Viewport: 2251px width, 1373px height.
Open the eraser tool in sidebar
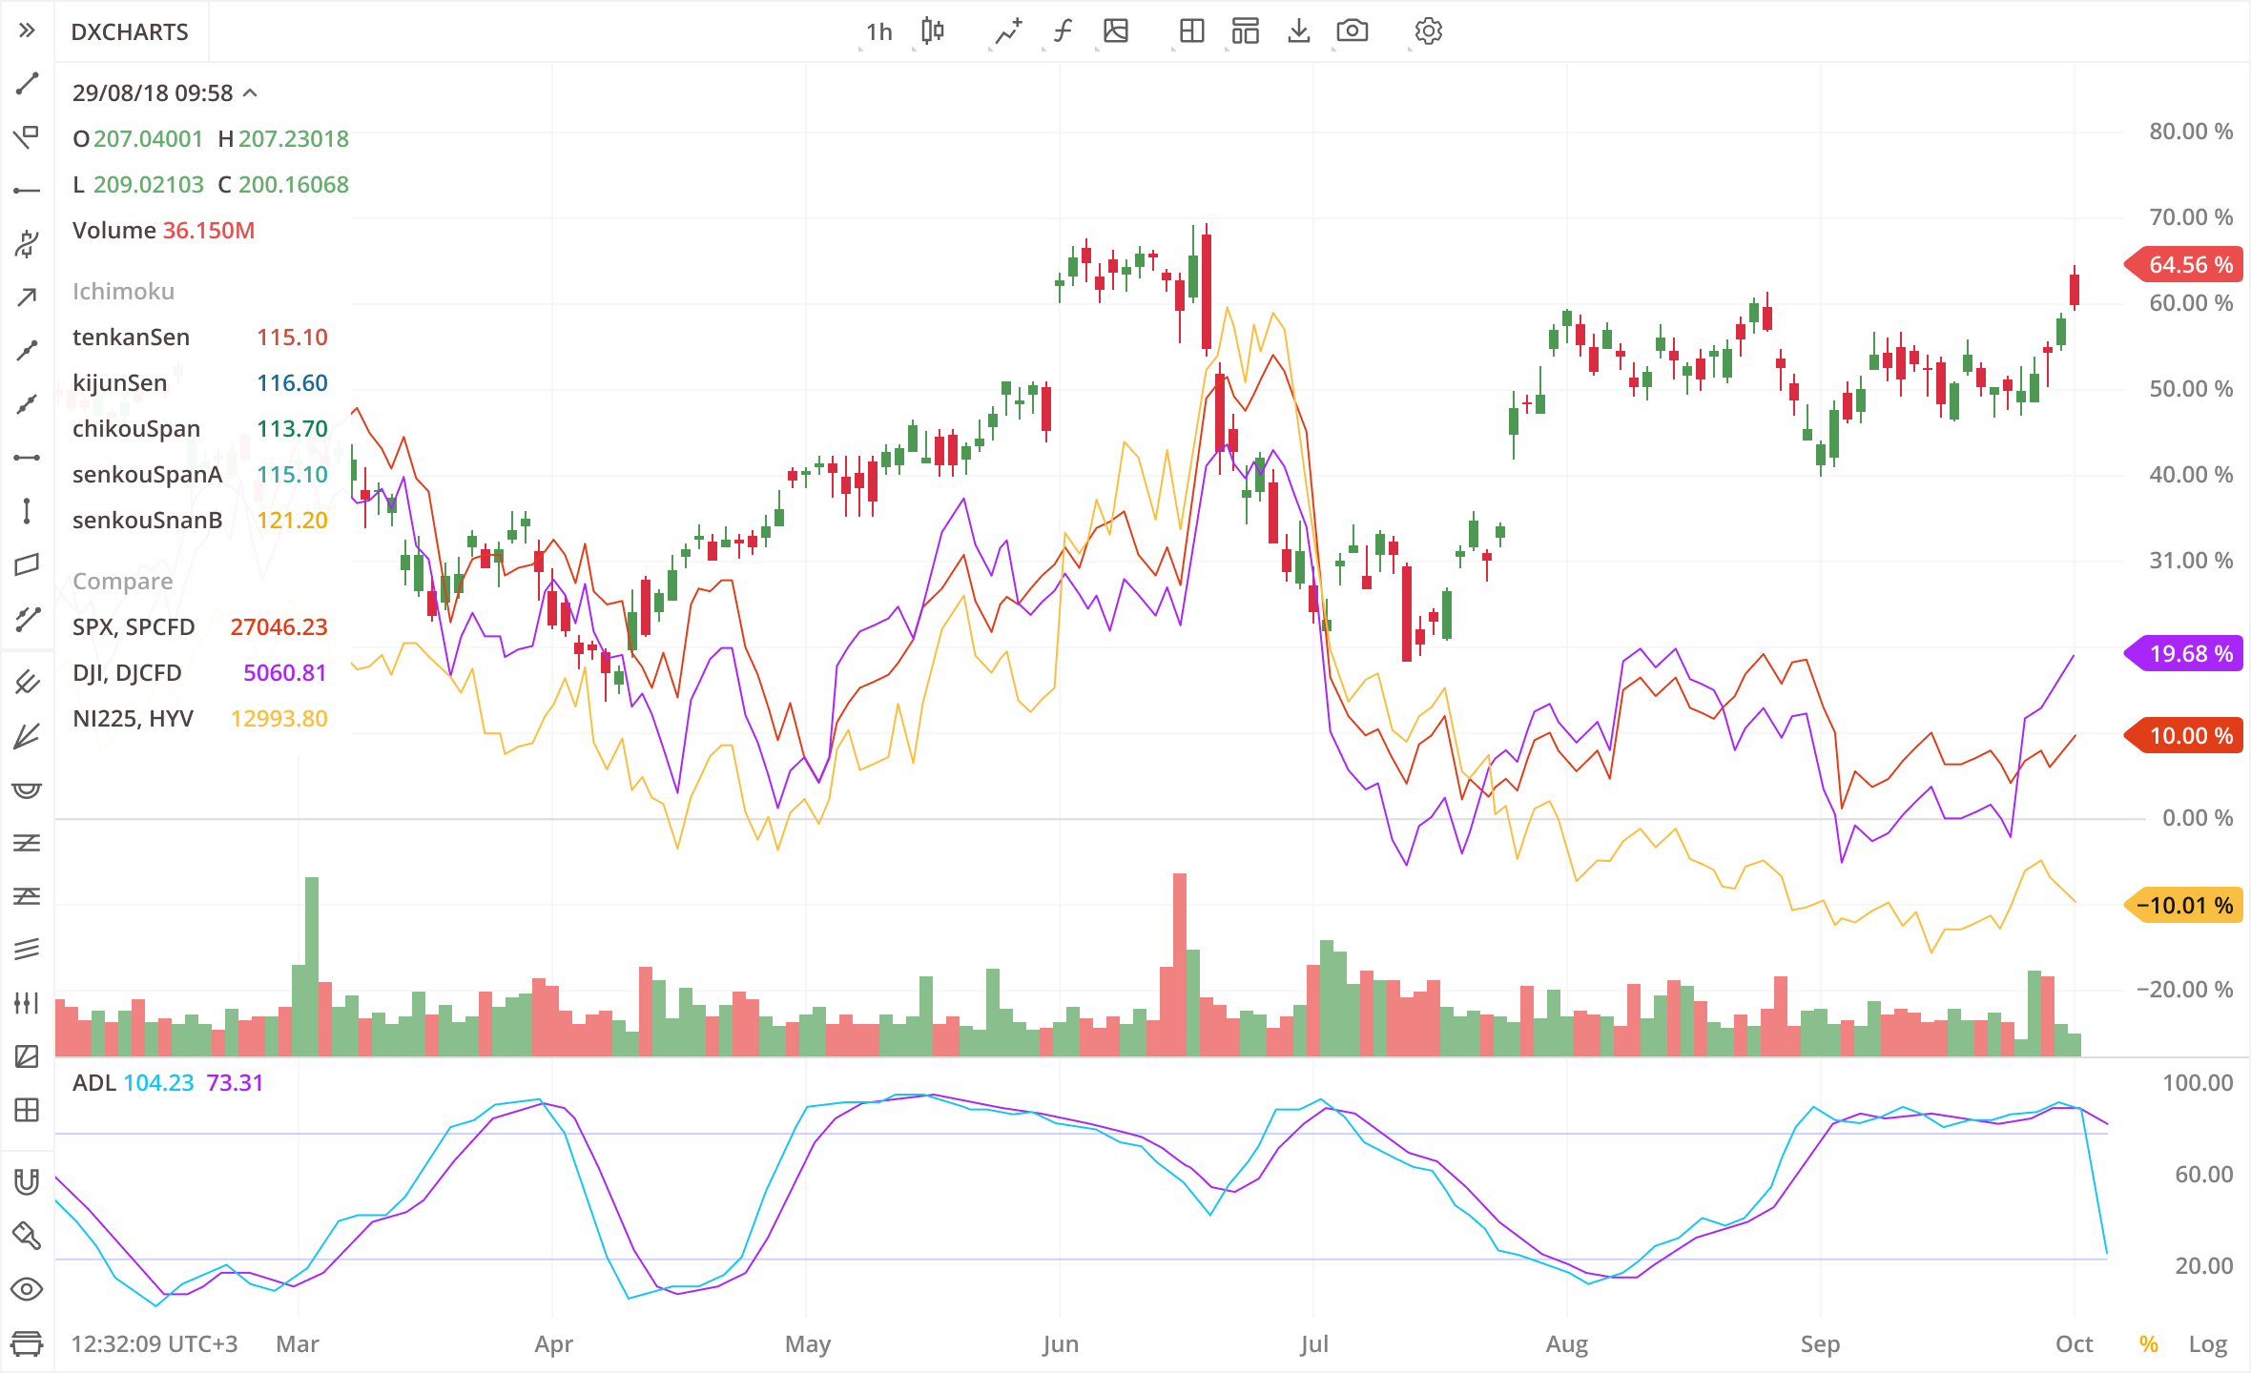coord(26,1235)
